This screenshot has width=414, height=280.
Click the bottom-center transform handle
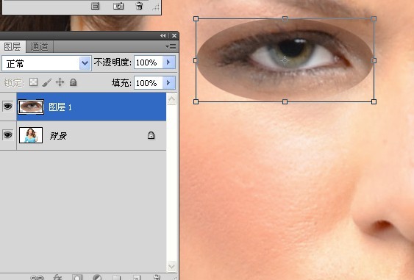pos(285,101)
